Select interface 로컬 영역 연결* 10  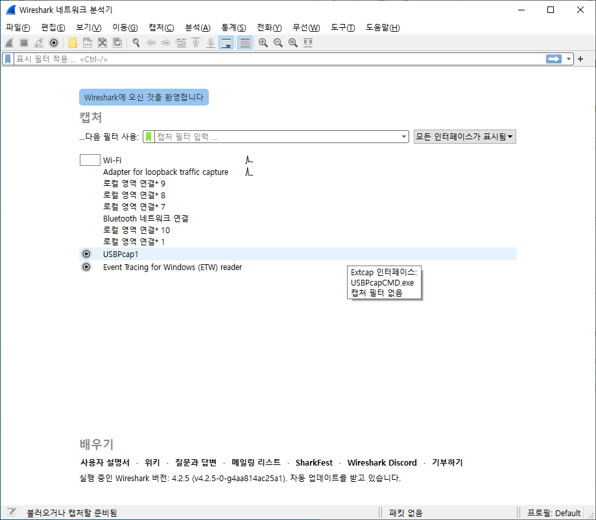pos(298,230)
